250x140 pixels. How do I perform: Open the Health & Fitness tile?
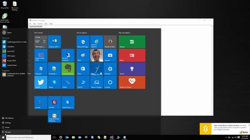click(132, 82)
